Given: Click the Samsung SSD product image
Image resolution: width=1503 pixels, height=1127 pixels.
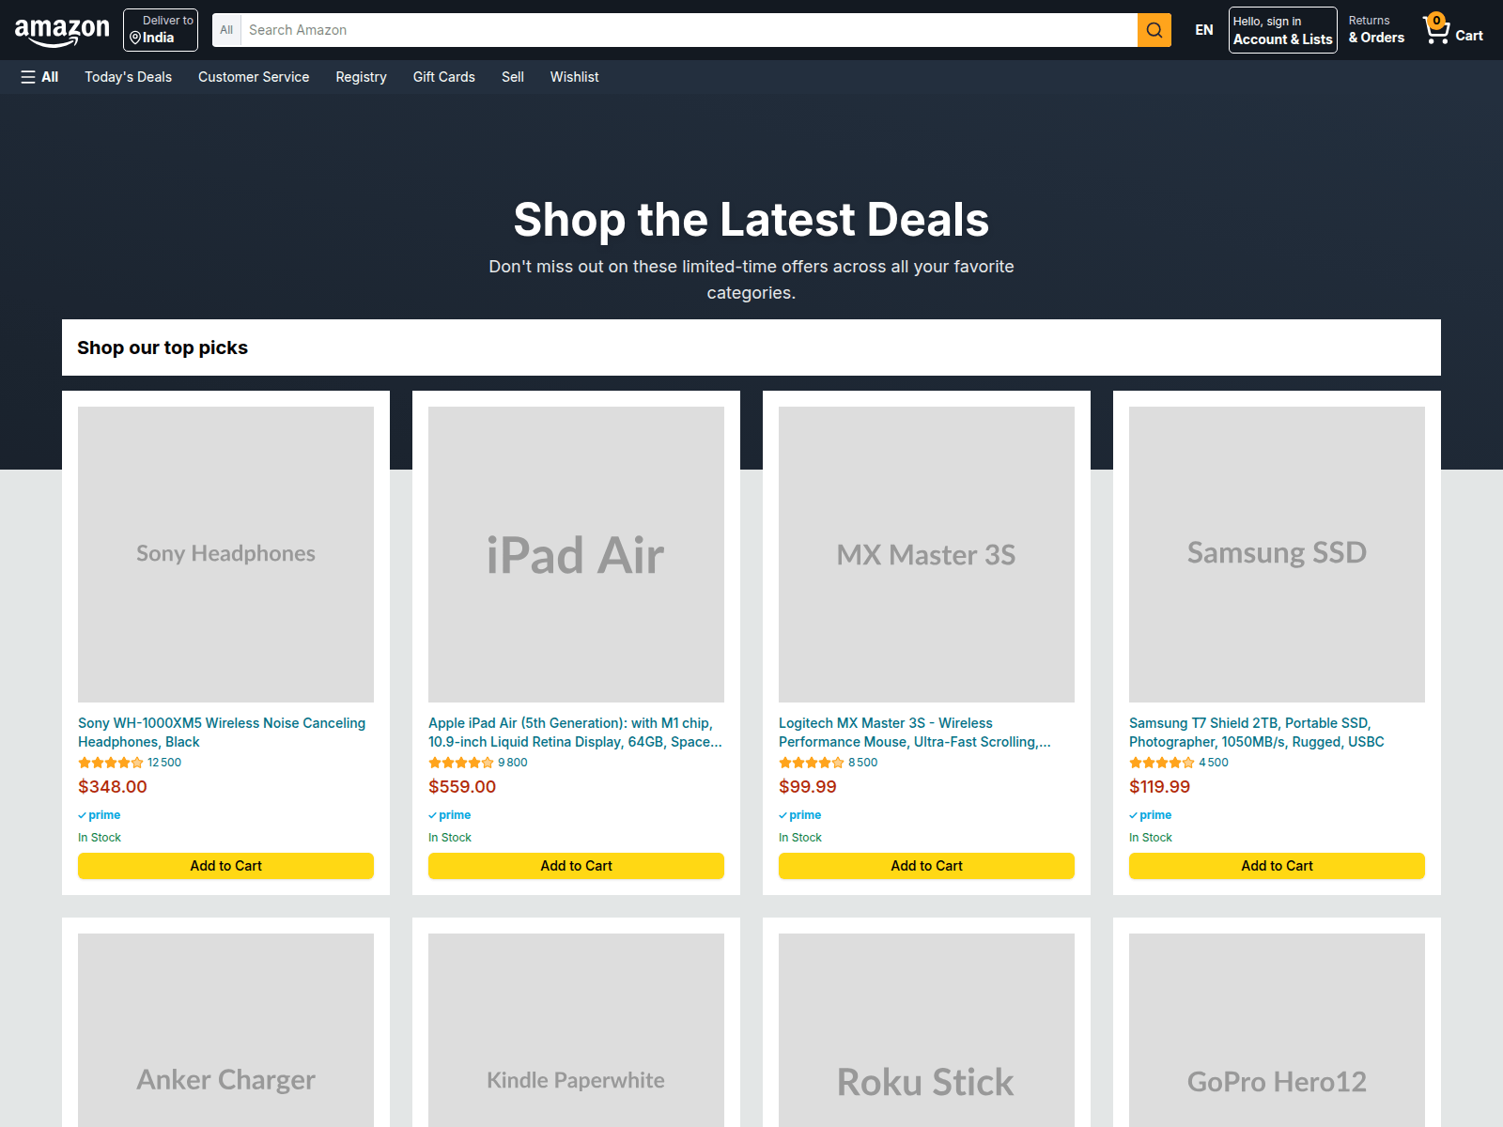Looking at the screenshot, I should 1277,554.
